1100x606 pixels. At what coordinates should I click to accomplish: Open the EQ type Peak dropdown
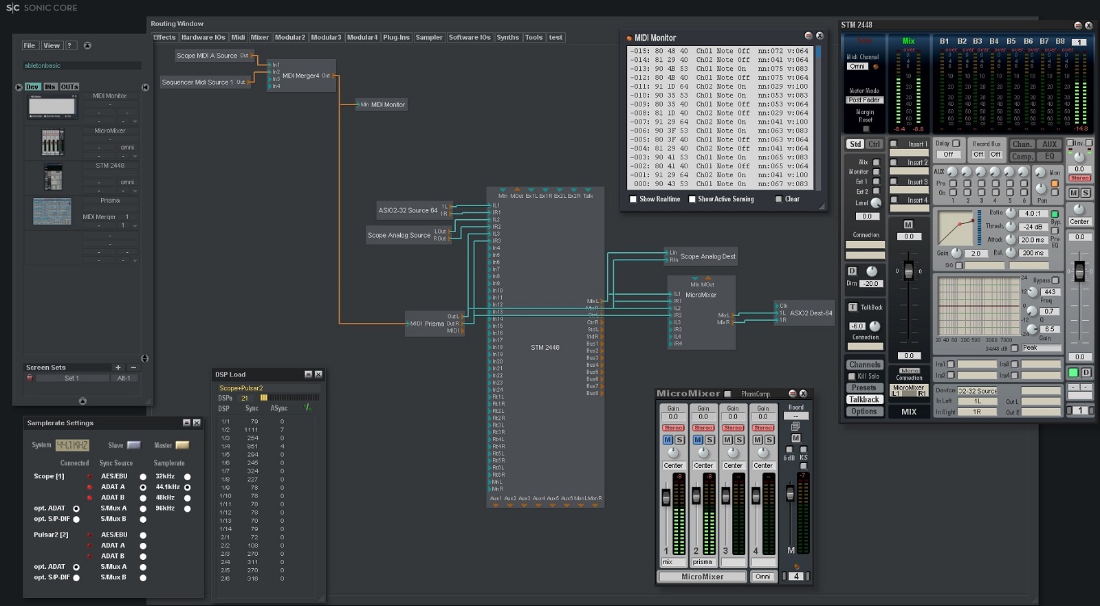pos(1042,348)
